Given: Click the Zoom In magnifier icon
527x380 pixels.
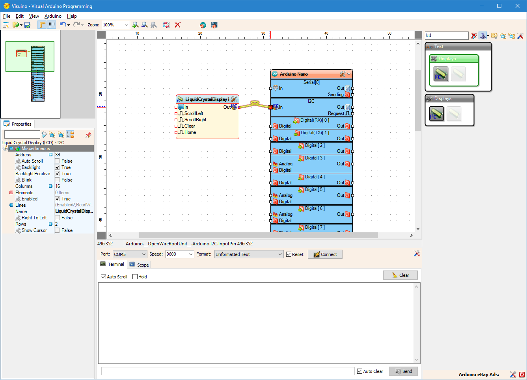Looking at the screenshot, I should pyautogui.click(x=136, y=25).
